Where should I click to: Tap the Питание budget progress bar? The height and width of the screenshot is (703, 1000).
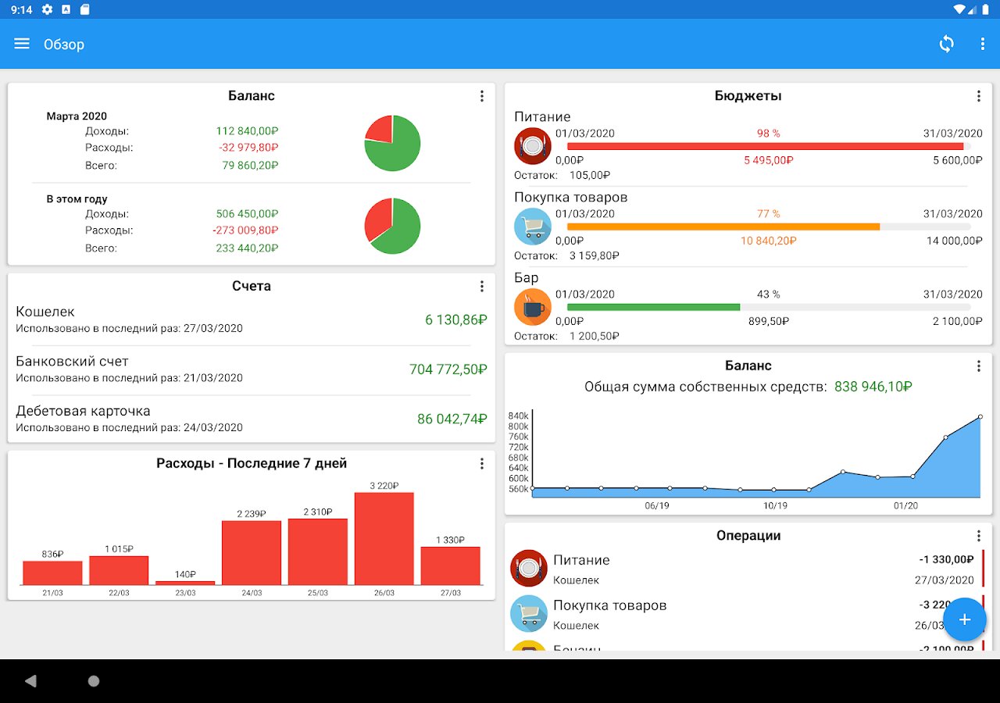(x=769, y=146)
